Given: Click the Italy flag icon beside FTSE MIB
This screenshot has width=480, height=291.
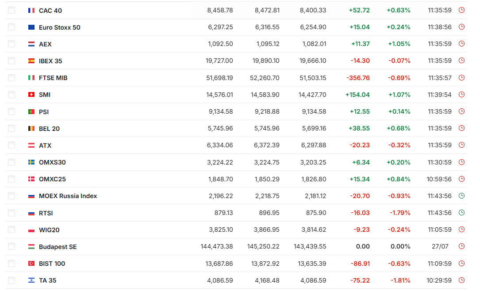Looking at the screenshot, I should tap(31, 78).
